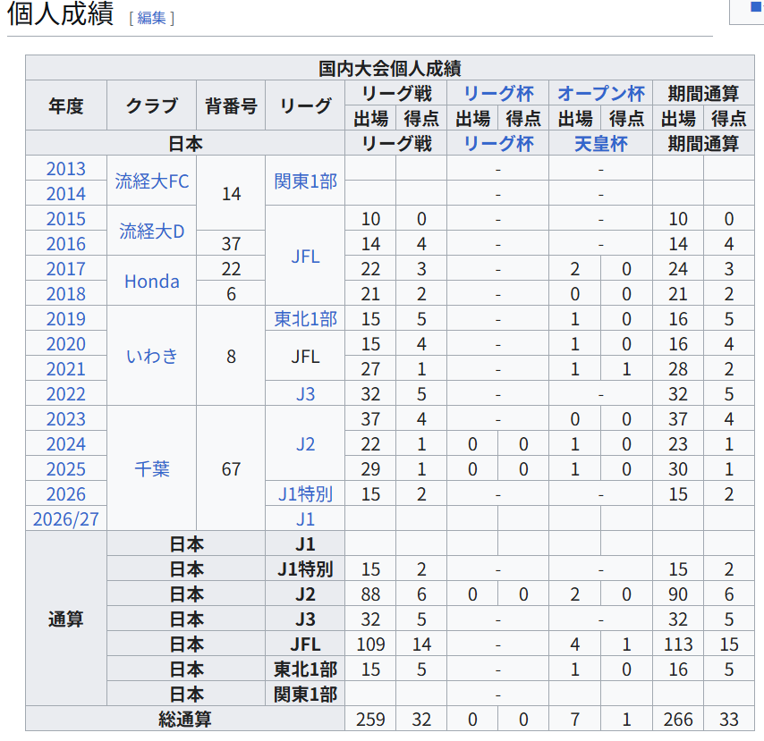Open the 流経大FC club link
Image resolution: width=764 pixels, height=741 pixels.
pyautogui.click(x=151, y=181)
